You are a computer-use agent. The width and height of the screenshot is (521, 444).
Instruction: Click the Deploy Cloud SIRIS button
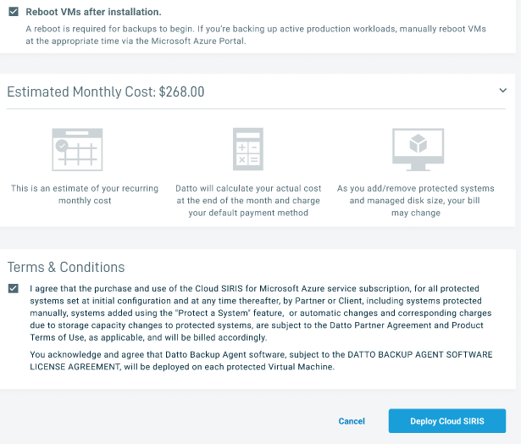click(446, 421)
